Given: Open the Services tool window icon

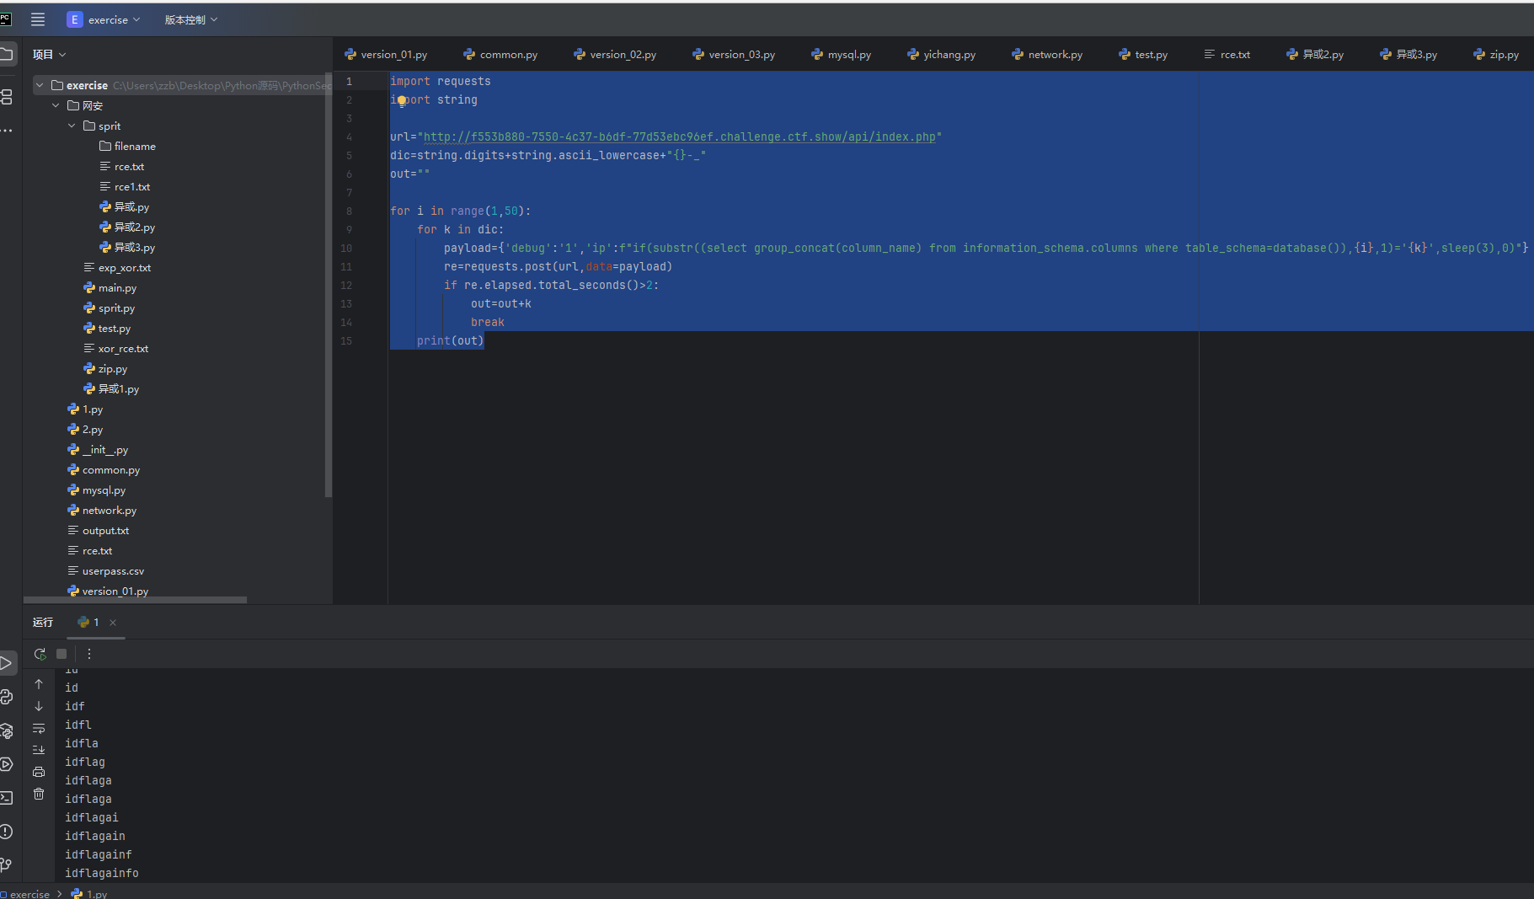Looking at the screenshot, I should (x=7, y=764).
